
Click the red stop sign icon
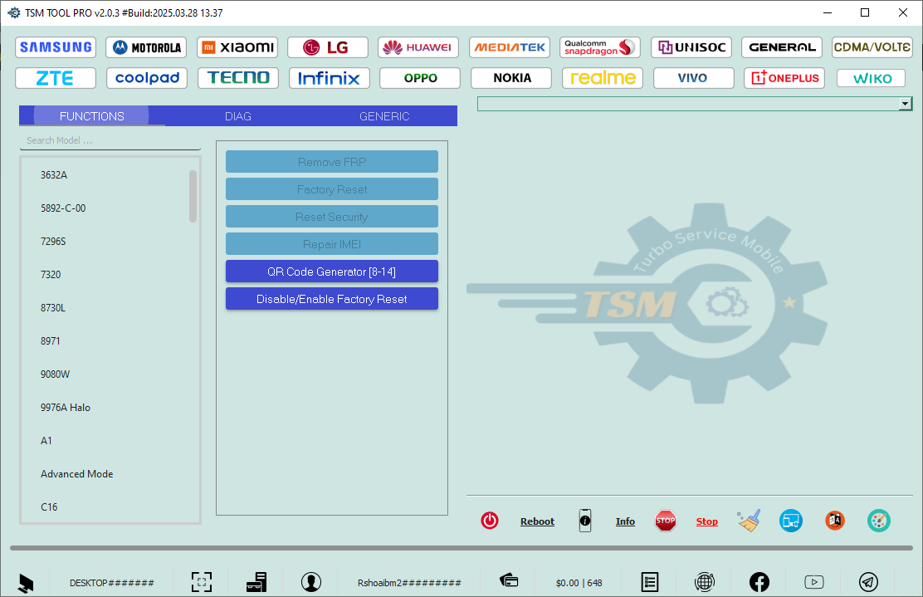(665, 521)
